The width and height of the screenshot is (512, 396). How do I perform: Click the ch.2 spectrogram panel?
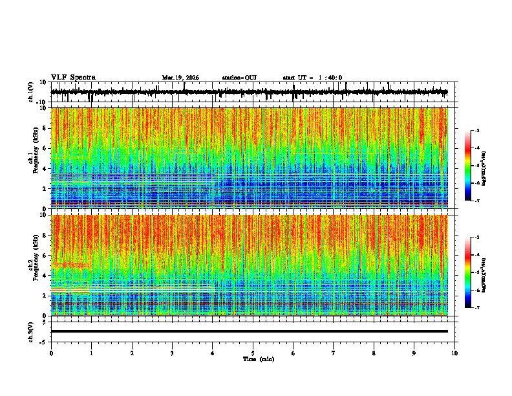(x=250, y=265)
